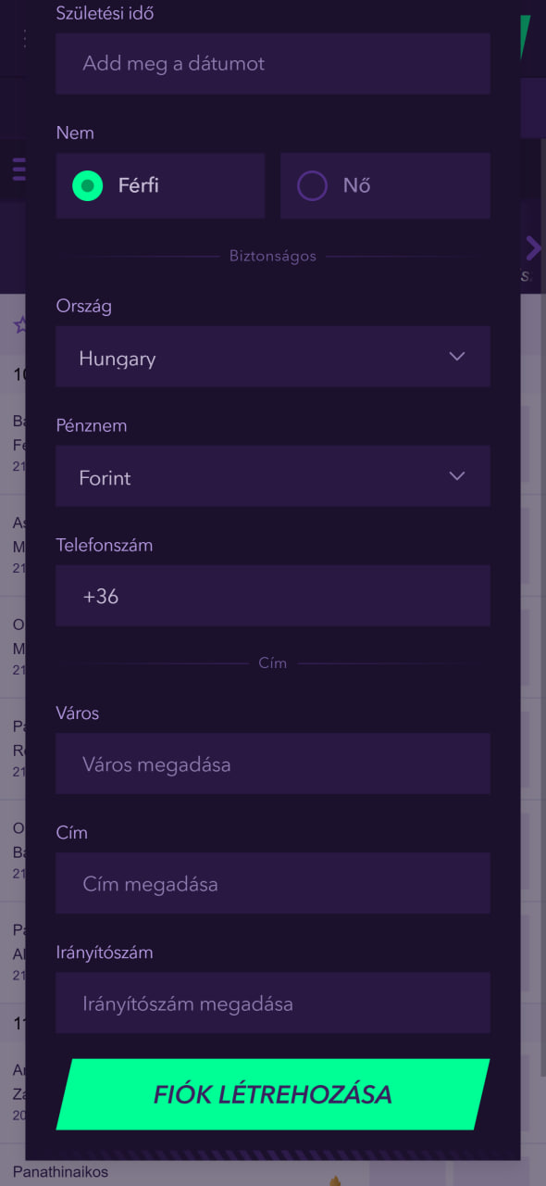546x1186 pixels.
Task: Focus the Telefonszám field with +36
Action: (273, 596)
